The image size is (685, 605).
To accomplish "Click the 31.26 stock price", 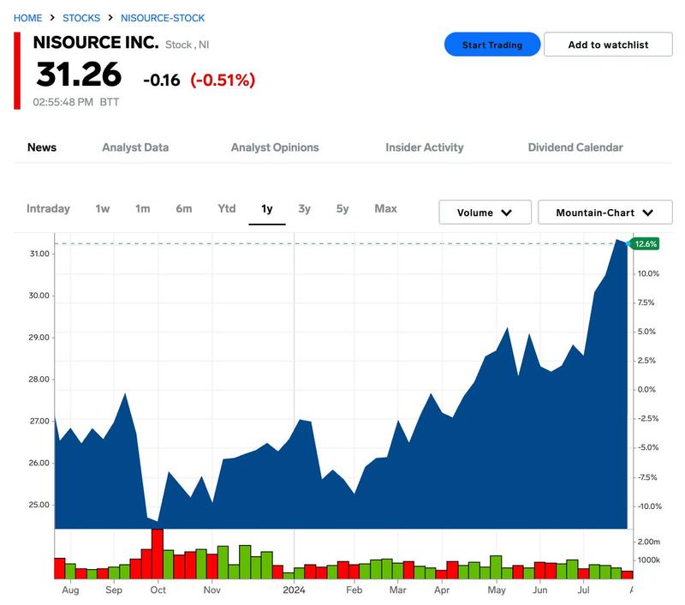I will (79, 75).
